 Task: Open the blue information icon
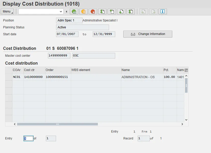(x=163, y=11)
